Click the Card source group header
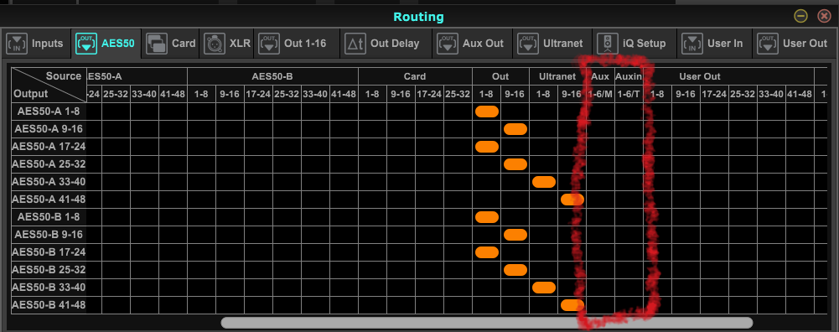Viewport: 839px width, 332px height. click(415, 76)
